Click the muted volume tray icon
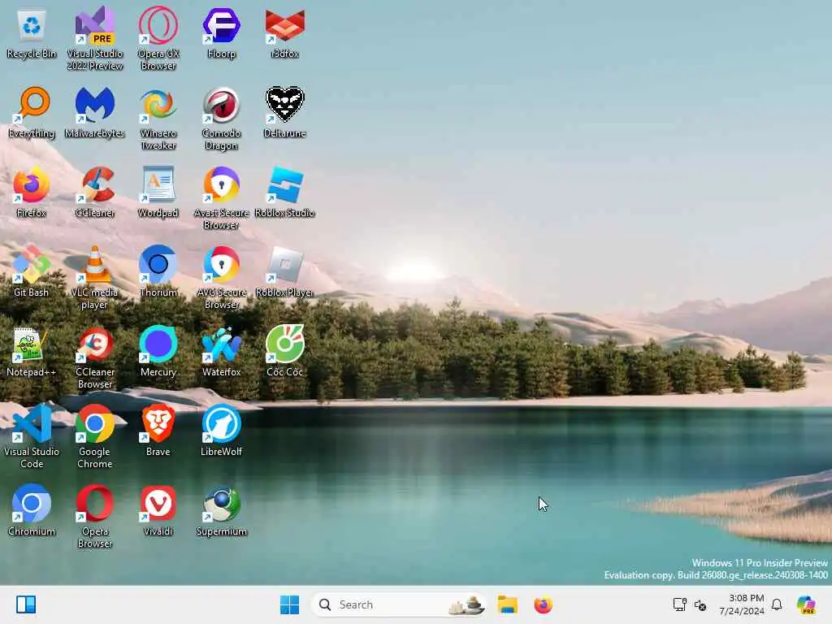The image size is (832, 624). [x=700, y=604]
